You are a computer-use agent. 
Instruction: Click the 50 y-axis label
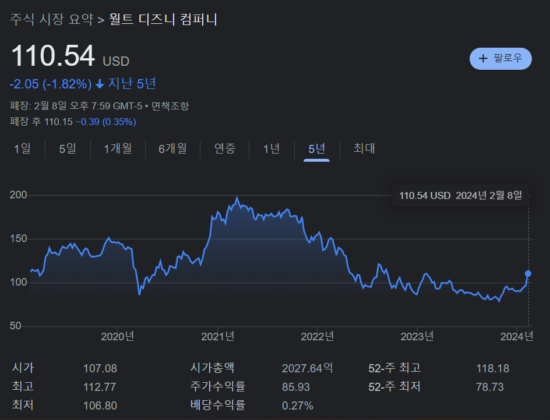pyautogui.click(x=15, y=326)
